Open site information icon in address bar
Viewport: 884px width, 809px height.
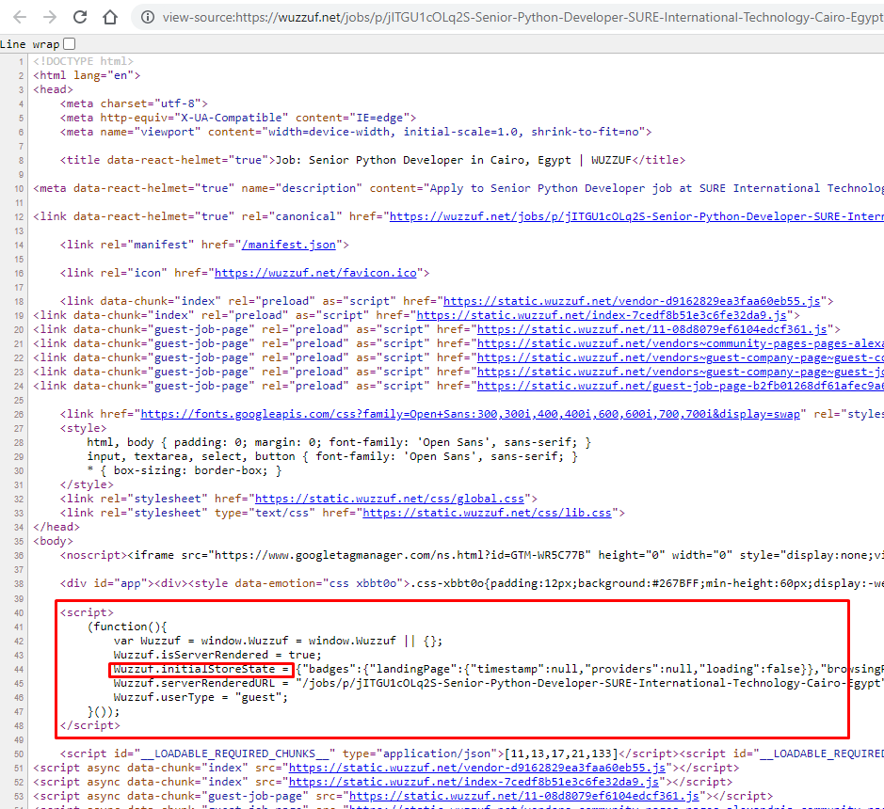coord(148,18)
